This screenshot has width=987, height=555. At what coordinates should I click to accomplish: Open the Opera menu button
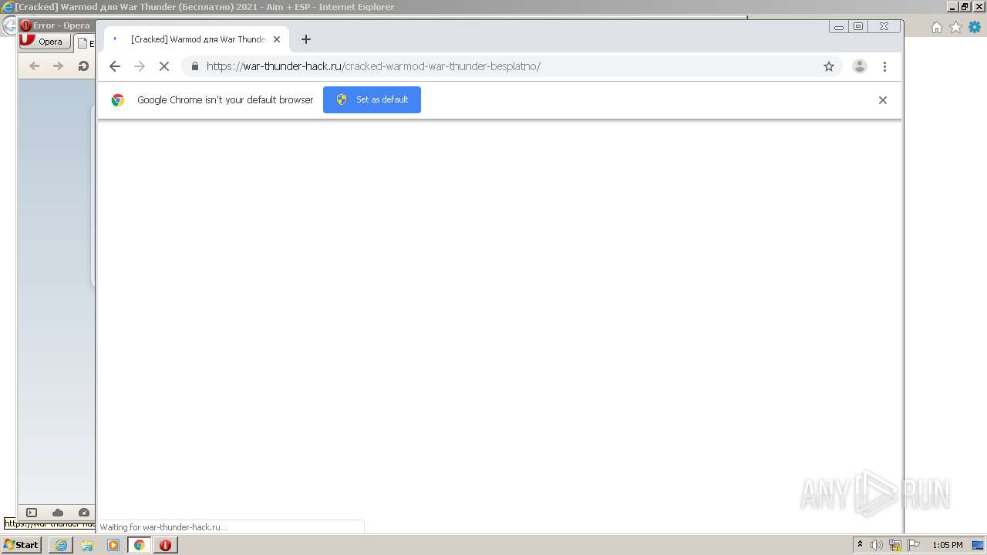coord(45,42)
